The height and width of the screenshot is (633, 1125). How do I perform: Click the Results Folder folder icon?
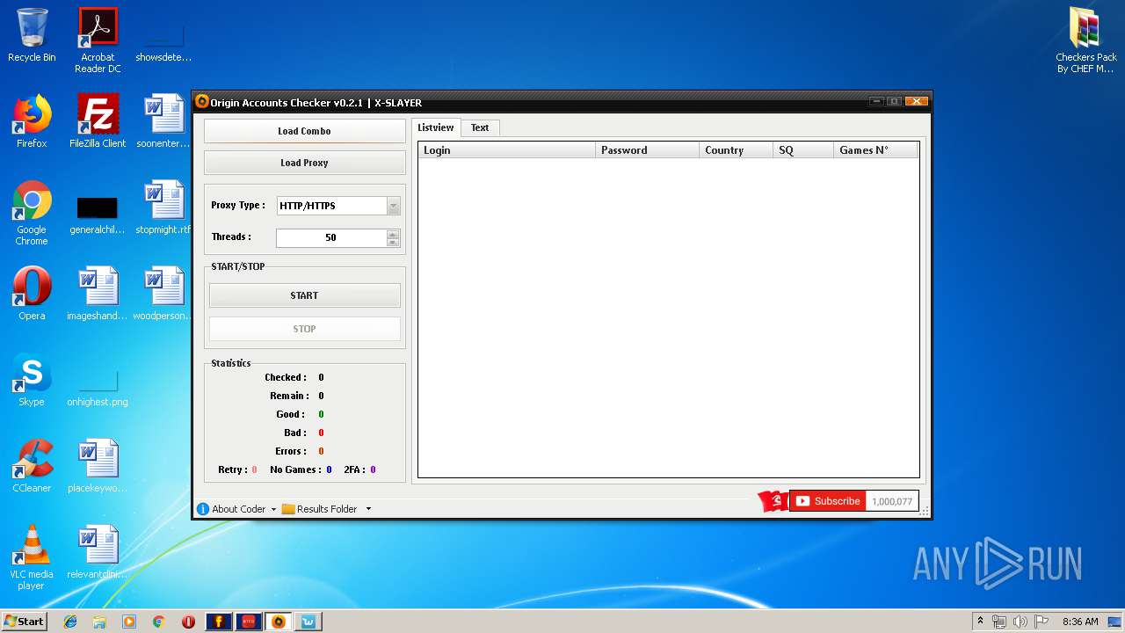click(288, 509)
